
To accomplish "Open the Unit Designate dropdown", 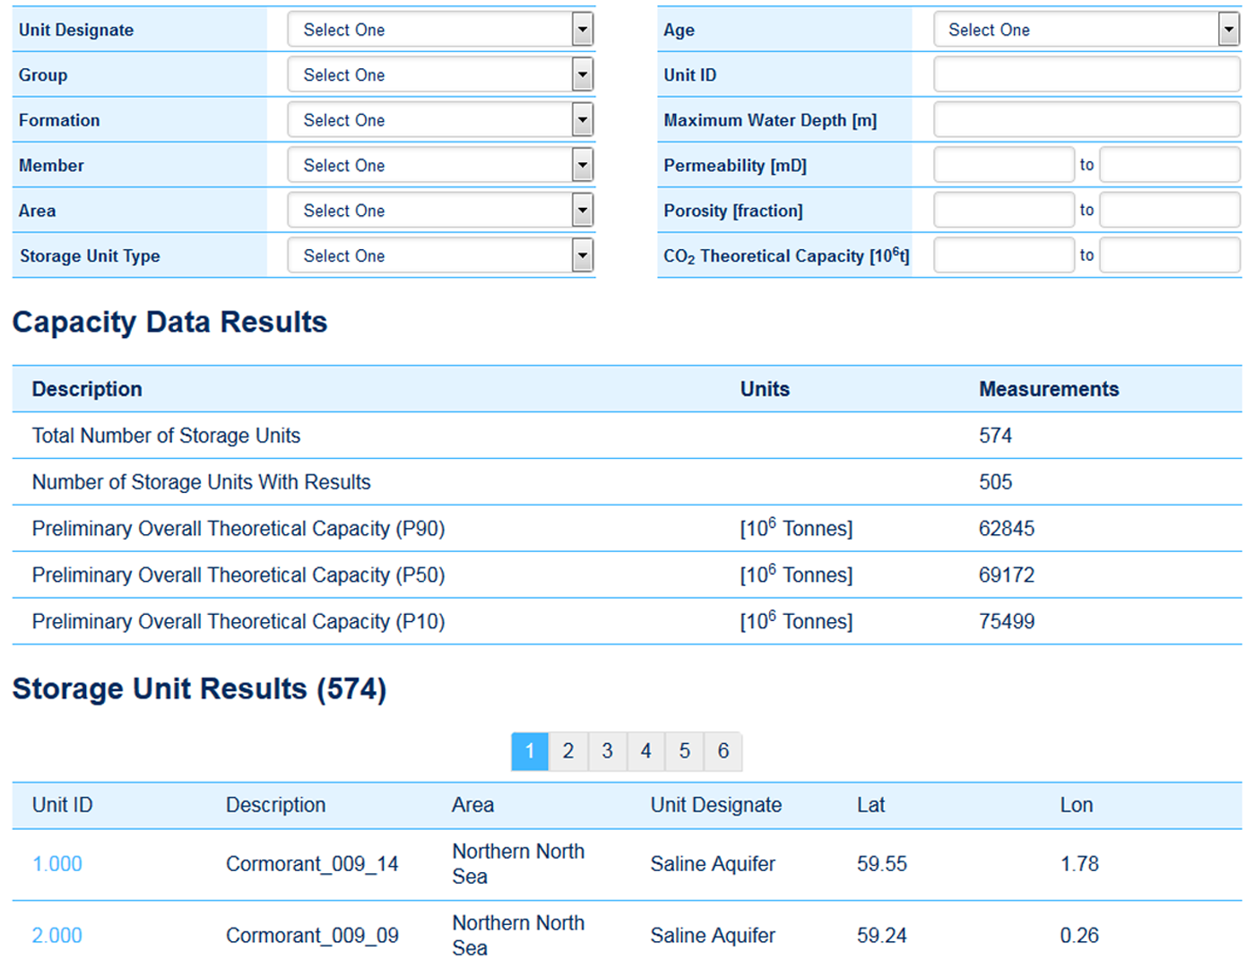I will pyautogui.click(x=440, y=30).
